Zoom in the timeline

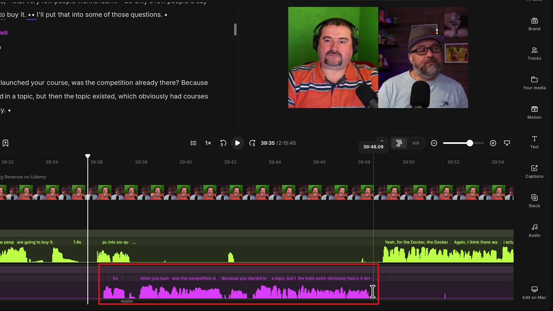[x=493, y=143]
